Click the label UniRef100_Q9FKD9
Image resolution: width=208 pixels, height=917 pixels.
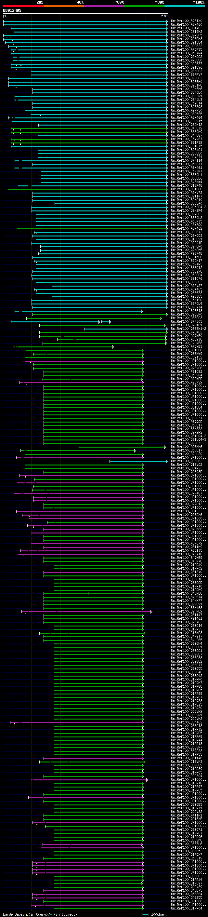(187, 612)
